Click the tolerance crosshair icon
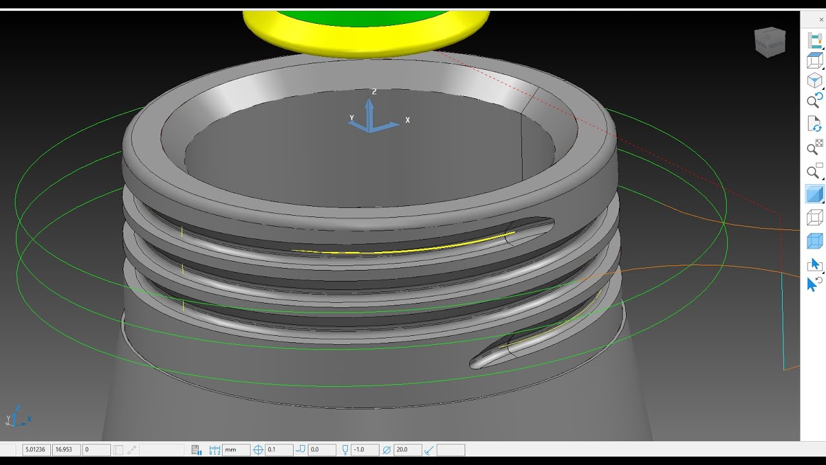Image resolution: width=826 pixels, height=465 pixels. 258,449
